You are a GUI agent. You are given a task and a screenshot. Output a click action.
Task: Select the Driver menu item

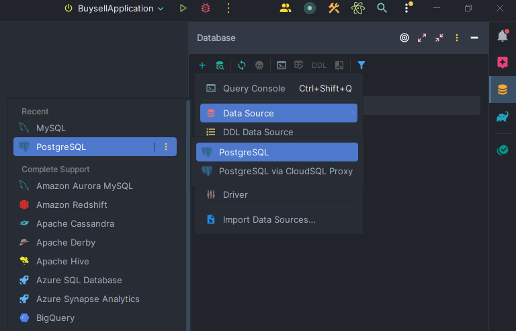pos(279,194)
